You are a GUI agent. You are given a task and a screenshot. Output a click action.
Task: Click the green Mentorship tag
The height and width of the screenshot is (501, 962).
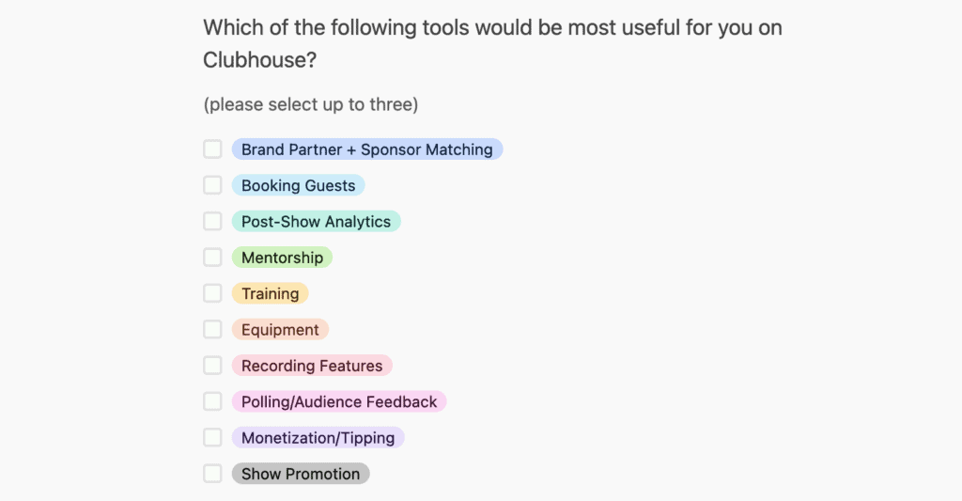[282, 258]
